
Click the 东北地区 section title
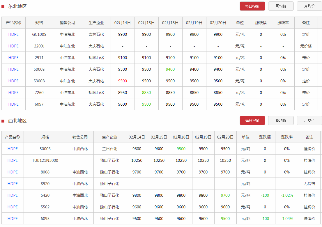17,6
